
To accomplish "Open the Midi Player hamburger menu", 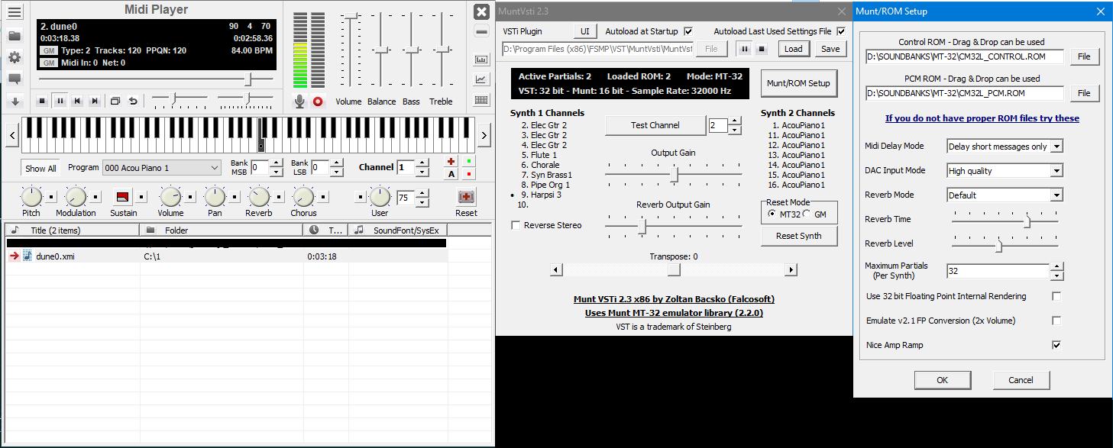I will [x=15, y=13].
